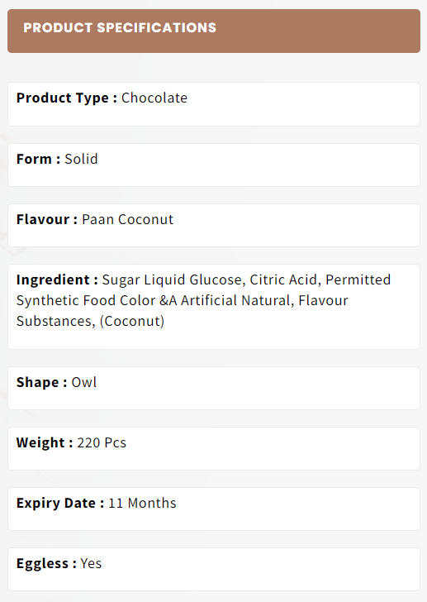Click the Yes value for Eggless
This screenshot has height=602, width=427.
click(91, 564)
